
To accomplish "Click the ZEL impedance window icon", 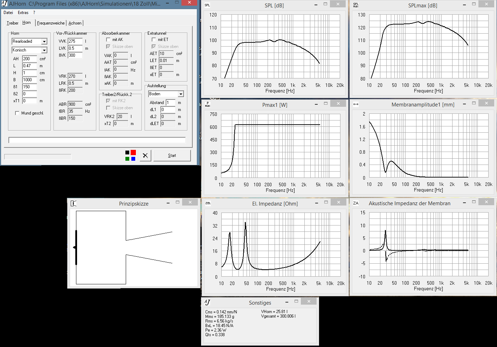I will coord(208,203).
